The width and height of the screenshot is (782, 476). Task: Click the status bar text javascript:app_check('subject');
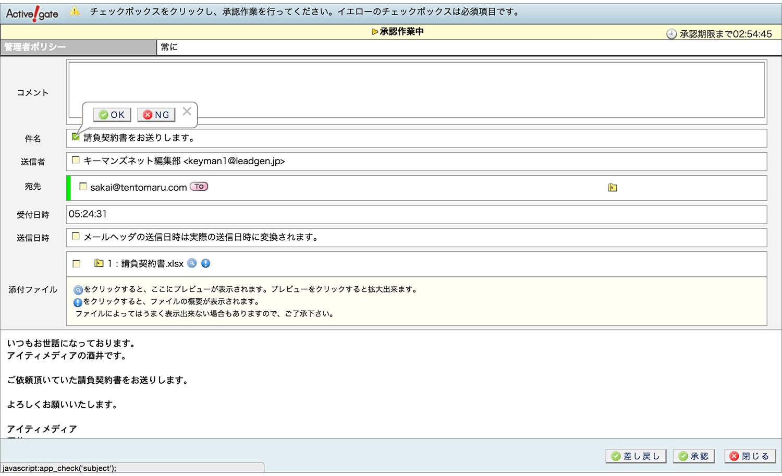pyautogui.click(x=59, y=468)
